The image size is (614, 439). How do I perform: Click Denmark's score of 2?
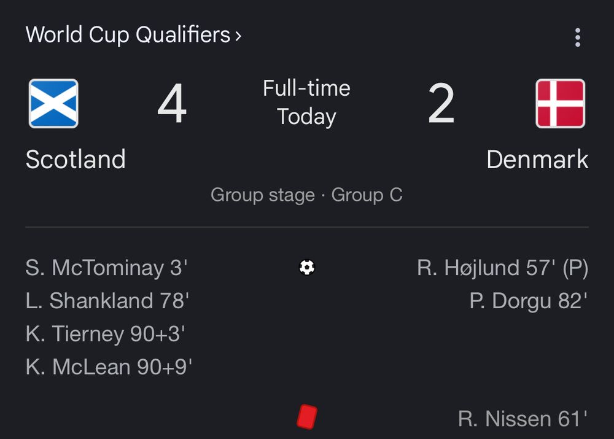click(x=441, y=104)
